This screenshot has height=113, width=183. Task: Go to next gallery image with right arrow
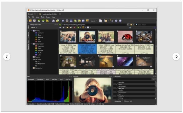[176, 57]
